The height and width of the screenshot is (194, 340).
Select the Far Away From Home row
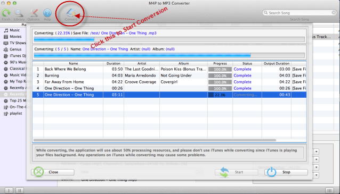pyautogui.click(x=169, y=82)
